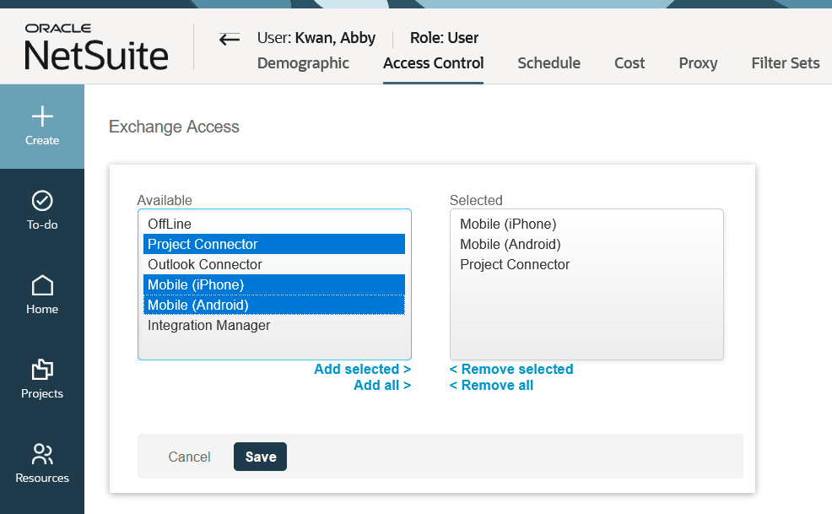Select Project Connector in Selected list

click(x=515, y=264)
